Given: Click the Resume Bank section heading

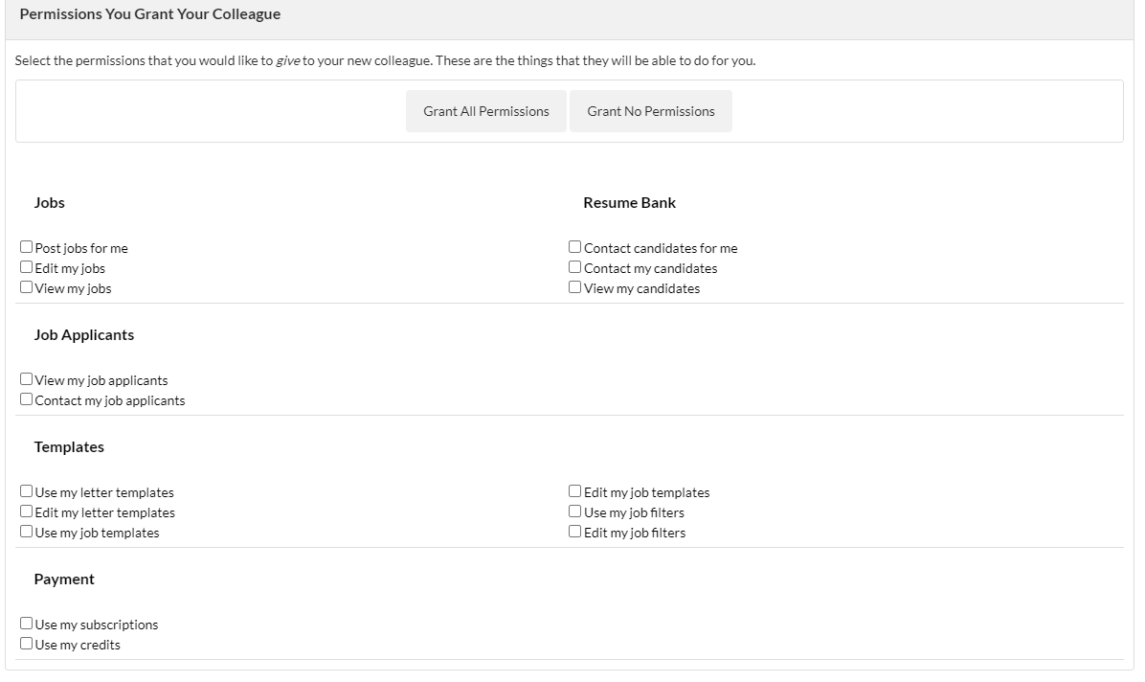Looking at the screenshot, I should click(x=629, y=203).
